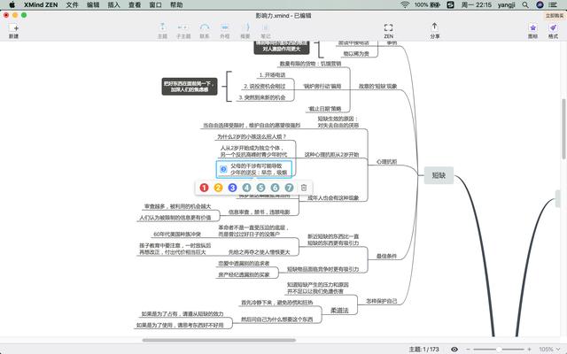Click the zoom slider handle
This screenshot has width=567, height=354.
click(499, 350)
